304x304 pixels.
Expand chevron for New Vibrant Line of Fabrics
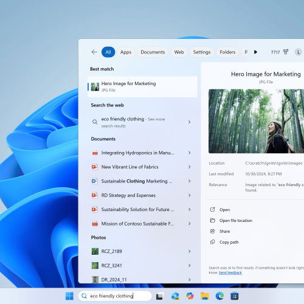tap(189, 167)
